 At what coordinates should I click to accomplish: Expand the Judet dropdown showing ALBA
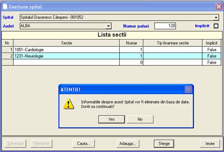108,26
